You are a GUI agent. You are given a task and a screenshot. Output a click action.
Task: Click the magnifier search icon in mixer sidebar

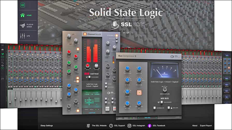pos(3,63)
